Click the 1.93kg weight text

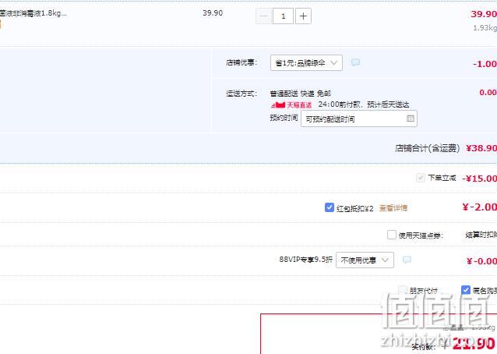[x=485, y=28]
